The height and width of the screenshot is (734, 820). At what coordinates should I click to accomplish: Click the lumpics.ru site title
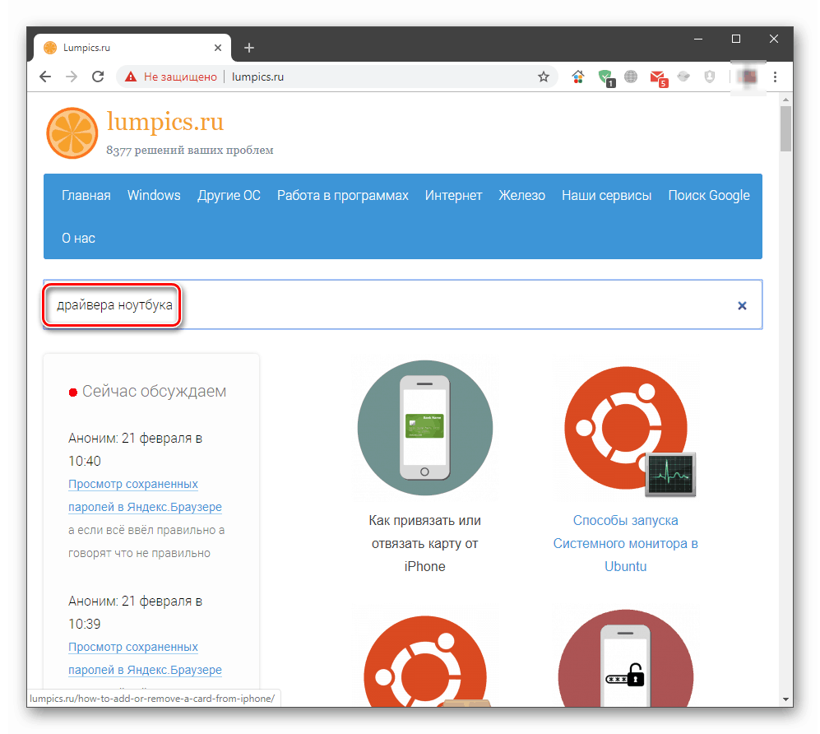tap(165, 122)
